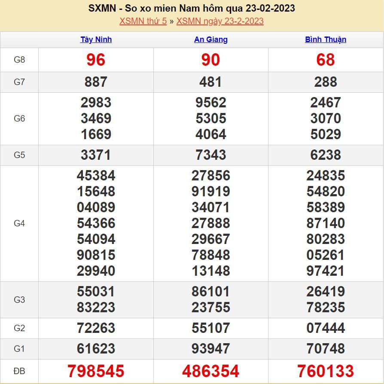Select the G4 row label
This screenshot has height=384, width=384.
19,223
